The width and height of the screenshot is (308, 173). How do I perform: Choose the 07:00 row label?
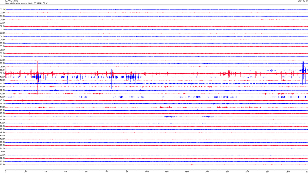[x=2, y=57]
